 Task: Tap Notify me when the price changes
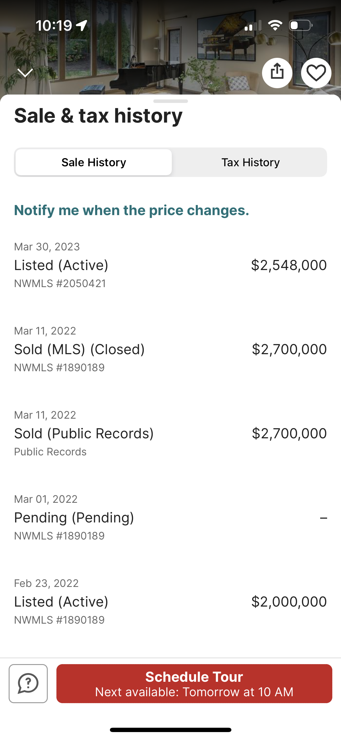[132, 210]
